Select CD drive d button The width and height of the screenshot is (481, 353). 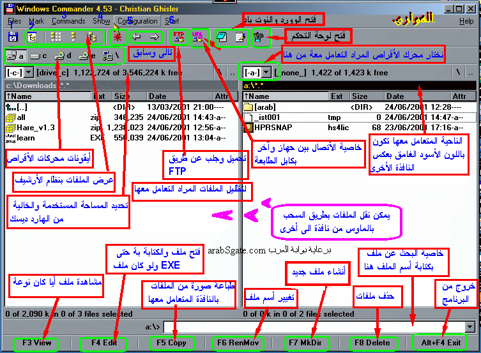(63, 56)
